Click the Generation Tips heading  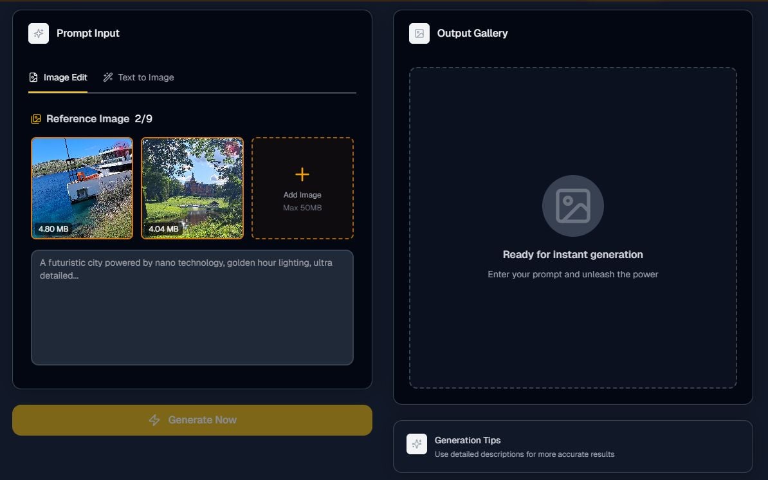click(468, 441)
